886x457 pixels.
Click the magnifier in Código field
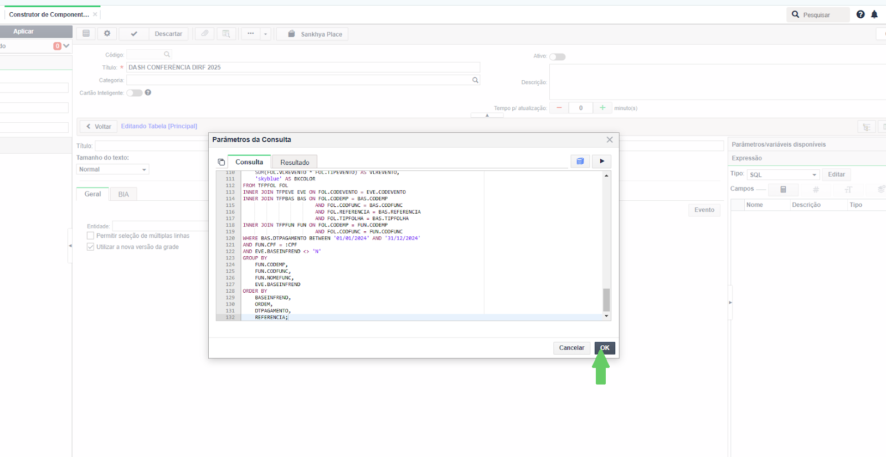(167, 54)
